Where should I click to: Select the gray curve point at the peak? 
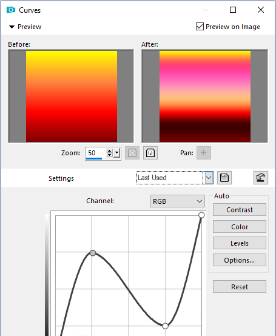tap(93, 253)
